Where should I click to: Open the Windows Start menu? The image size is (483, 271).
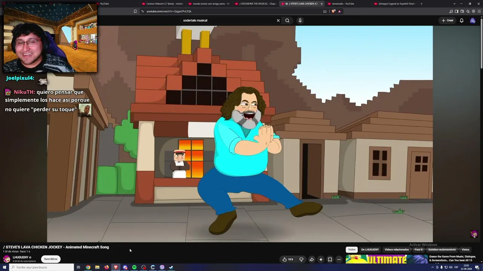pyautogui.click(x=5, y=267)
